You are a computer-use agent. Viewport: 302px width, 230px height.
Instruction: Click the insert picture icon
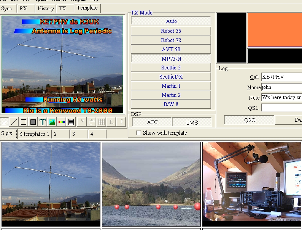[52, 122]
